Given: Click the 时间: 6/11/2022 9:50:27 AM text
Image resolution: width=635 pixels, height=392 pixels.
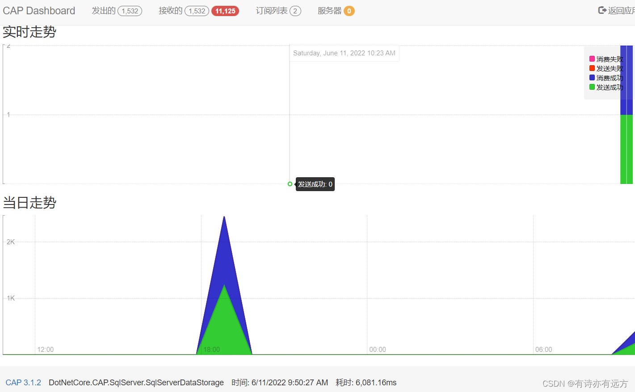Looking at the screenshot, I should (280, 383).
